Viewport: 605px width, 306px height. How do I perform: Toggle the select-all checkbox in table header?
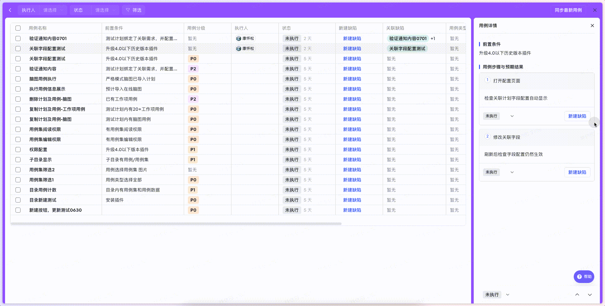click(18, 28)
